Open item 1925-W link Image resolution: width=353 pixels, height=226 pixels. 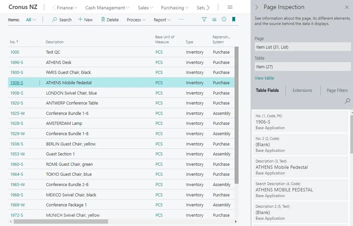(18, 113)
